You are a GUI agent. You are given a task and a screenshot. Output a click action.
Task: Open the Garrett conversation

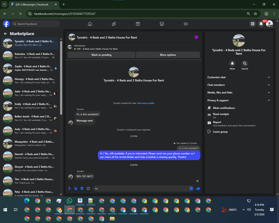click(30, 156)
